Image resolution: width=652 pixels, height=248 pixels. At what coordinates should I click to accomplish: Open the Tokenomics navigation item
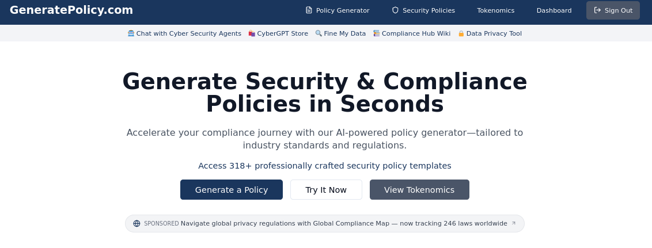point(495,10)
